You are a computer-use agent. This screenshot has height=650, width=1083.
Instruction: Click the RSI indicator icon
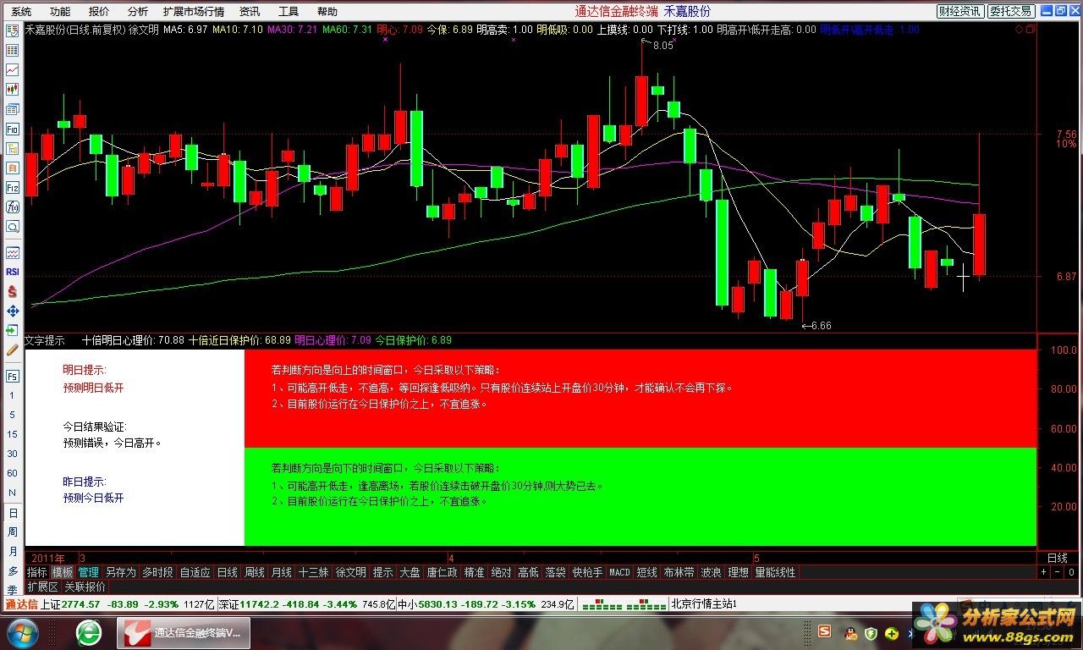13,272
